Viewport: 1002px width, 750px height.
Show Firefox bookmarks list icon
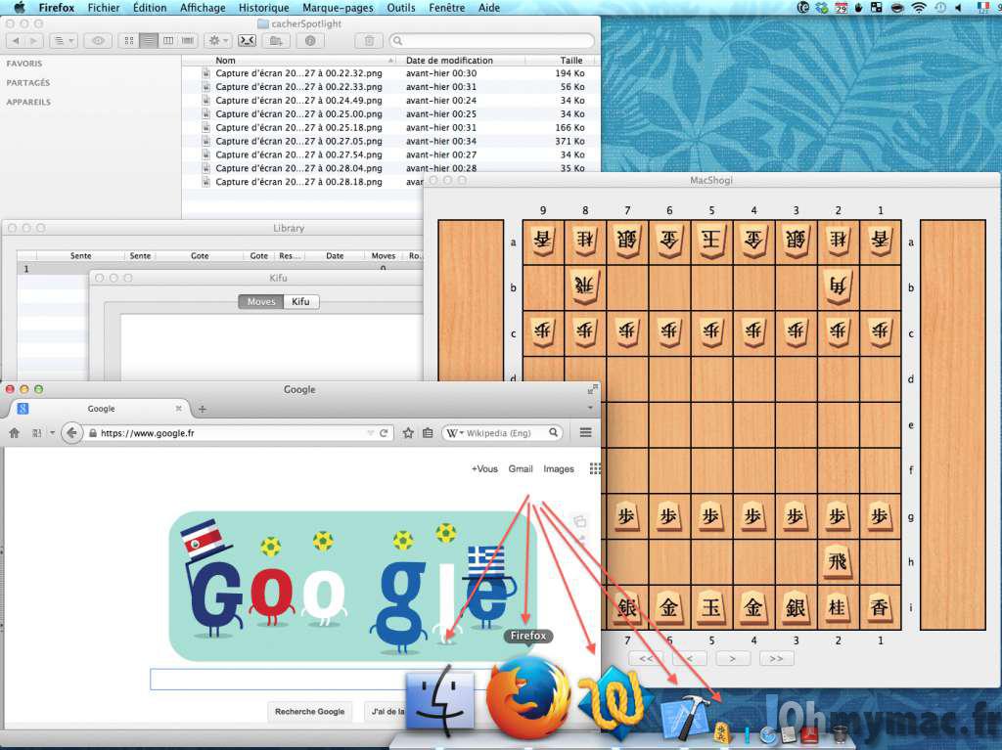(x=428, y=433)
